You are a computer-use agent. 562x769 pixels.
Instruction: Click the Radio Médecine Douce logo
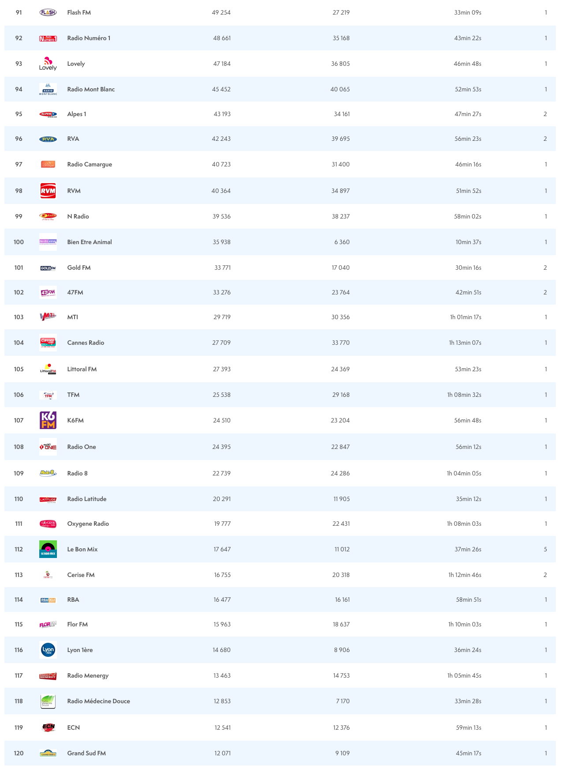pyautogui.click(x=48, y=701)
